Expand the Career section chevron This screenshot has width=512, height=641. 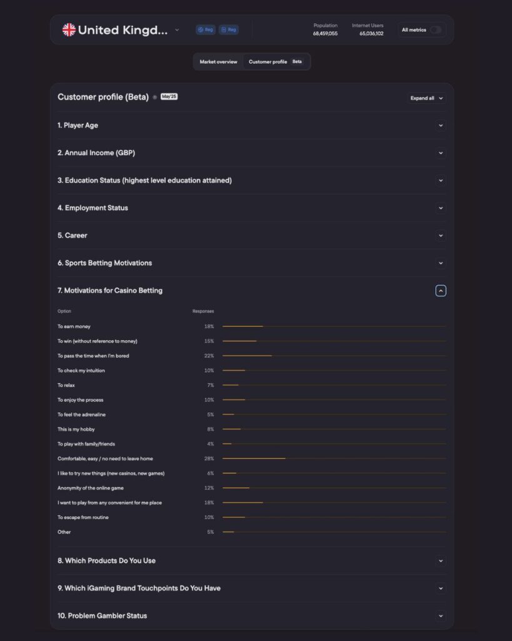441,235
